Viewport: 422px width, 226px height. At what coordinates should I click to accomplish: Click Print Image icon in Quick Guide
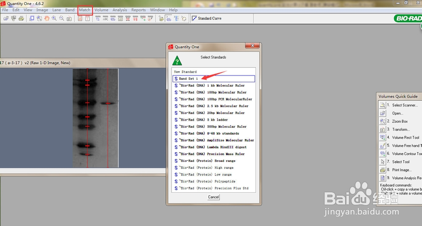[x=382, y=170]
